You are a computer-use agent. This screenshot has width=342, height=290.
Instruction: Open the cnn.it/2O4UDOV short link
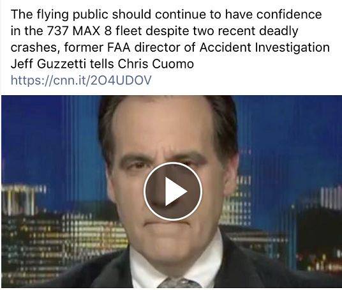pyautogui.click(x=81, y=80)
